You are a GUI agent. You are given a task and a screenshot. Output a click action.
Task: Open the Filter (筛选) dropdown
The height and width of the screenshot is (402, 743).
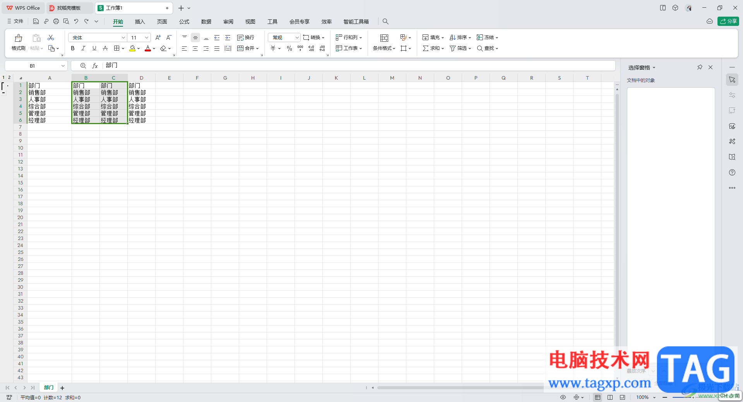click(x=460, y=48)
